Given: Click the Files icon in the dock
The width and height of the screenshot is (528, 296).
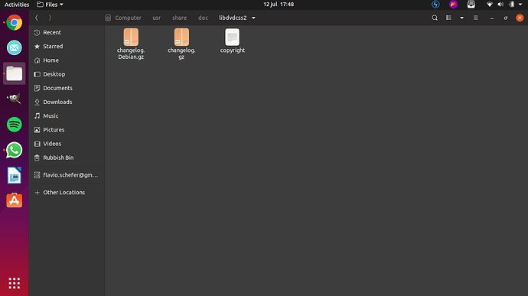Looking at the screenshot, I should point(14,73).
